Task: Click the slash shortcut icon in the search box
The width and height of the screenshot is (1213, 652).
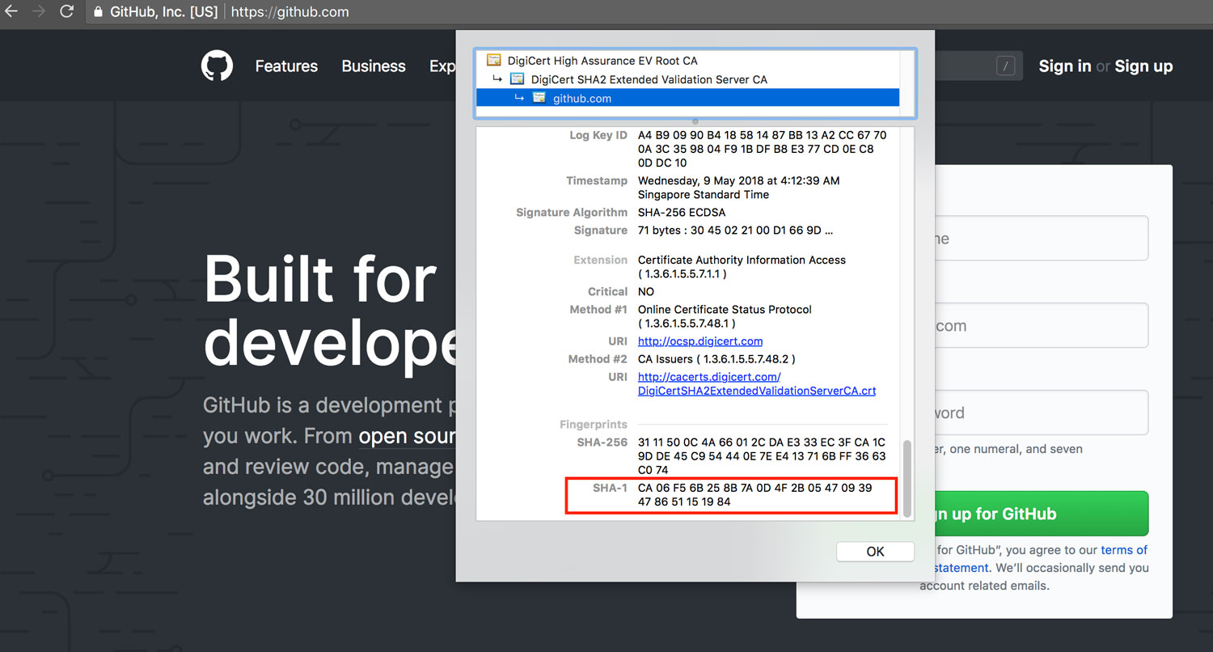Action: tap(1005, 66)
